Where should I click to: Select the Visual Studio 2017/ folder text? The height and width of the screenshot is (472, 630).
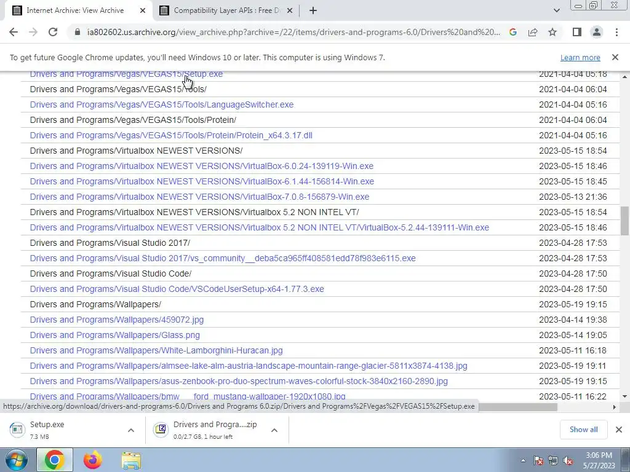(110, 243)
